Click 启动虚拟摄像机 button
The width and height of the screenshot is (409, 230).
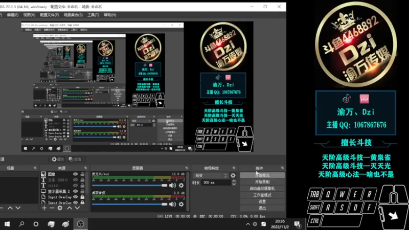click(262, 188)
